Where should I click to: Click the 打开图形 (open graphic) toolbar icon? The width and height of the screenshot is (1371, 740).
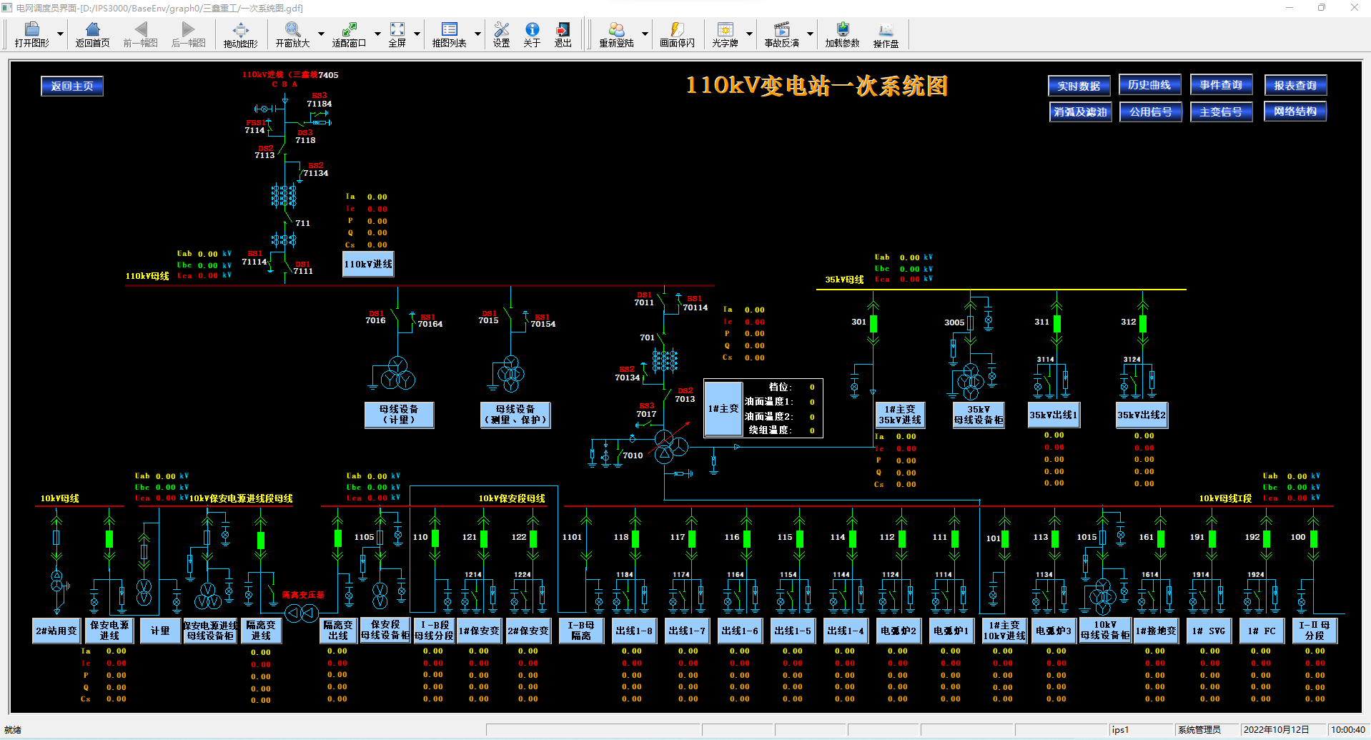click(x=31, y=34)
